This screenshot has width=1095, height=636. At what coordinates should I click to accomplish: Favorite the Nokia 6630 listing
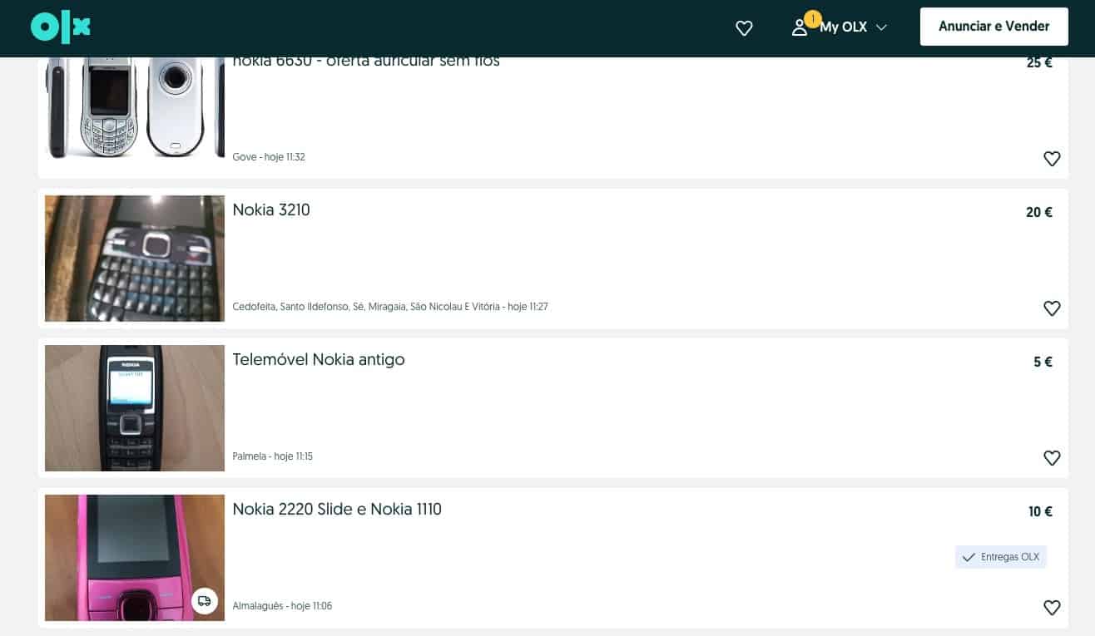tap(1051, 159)
